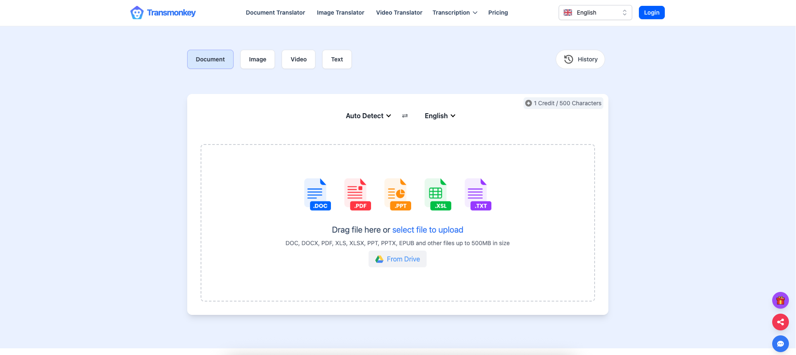Open the site language selector
This screenshot has height=355, width=796.
(x=595, y=13)
